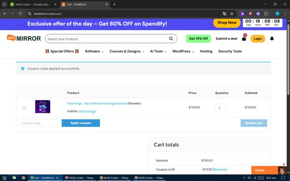Viewport: 290px width, 181px height.
Task: Open the browser extensions puzzle icon
Action: pos(266,14)
